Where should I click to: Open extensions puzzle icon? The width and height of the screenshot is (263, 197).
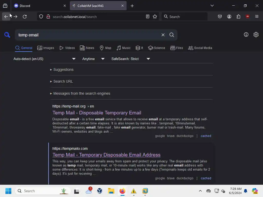238,17
